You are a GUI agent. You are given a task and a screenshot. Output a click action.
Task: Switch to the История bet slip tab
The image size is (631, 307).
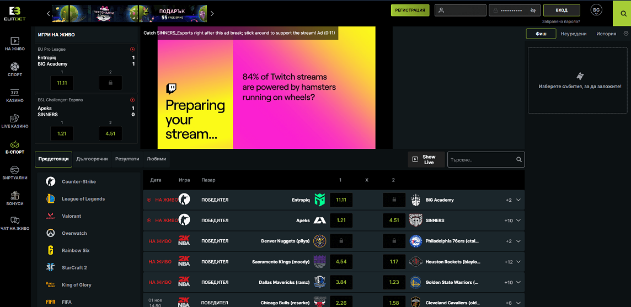click(606, 34)
